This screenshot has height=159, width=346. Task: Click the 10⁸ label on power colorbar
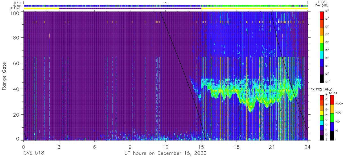point(327,11)
